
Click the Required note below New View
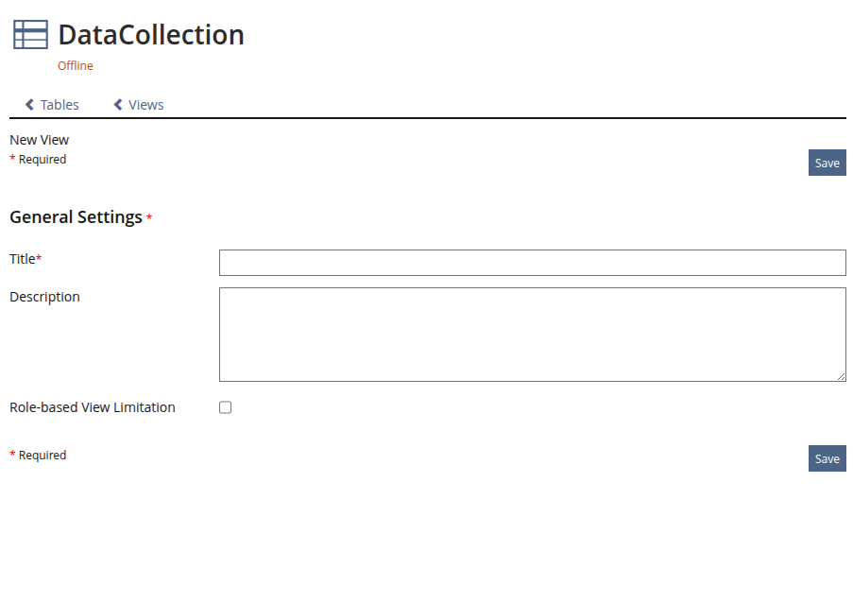(42, 160)
